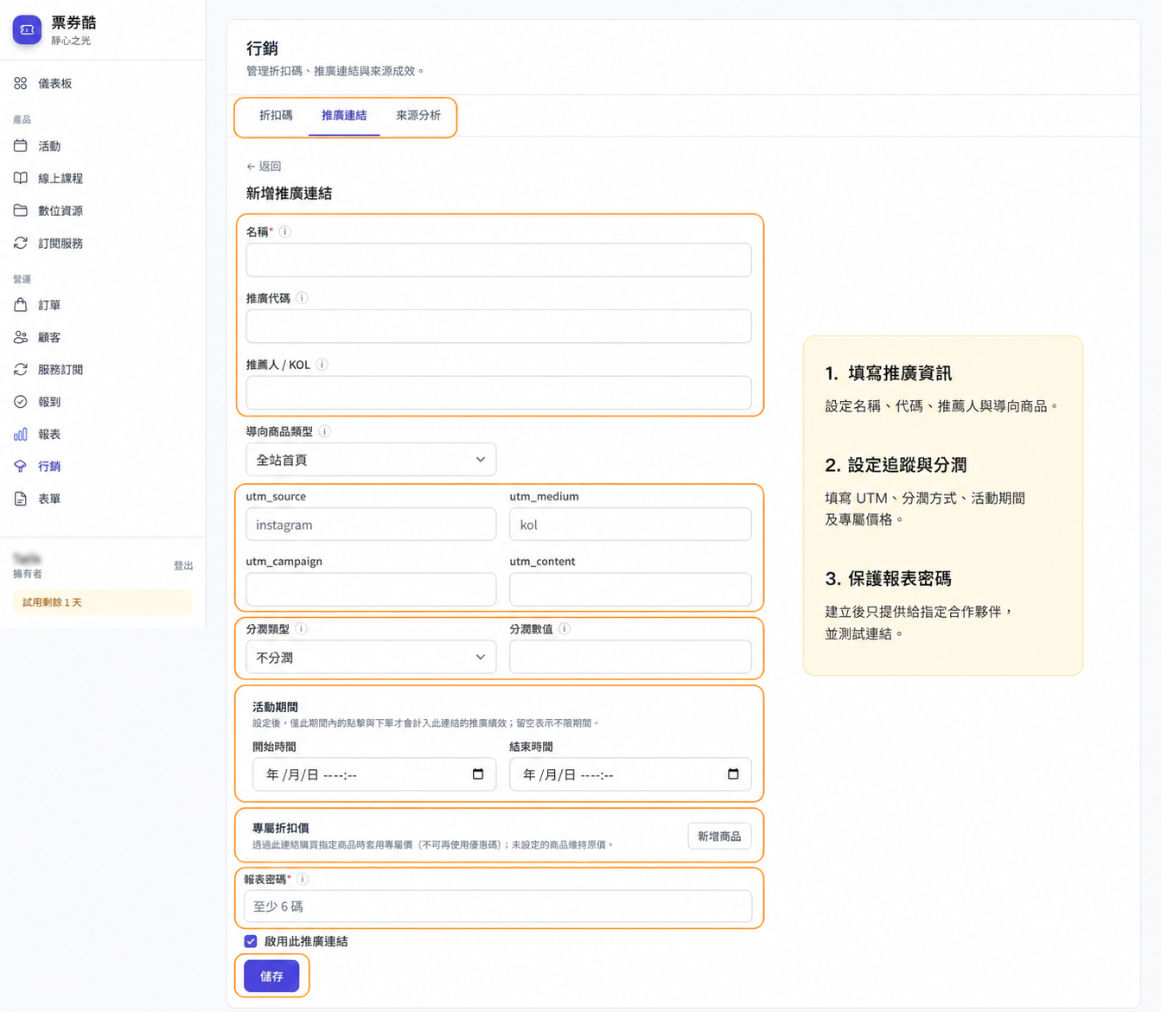Viewport: 1161px width, 1012px height.
Task: Select the 推廣連結 tab
Action: tap(344, 116)
